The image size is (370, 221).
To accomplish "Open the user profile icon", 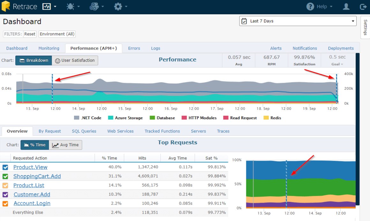I will point(346,6).
